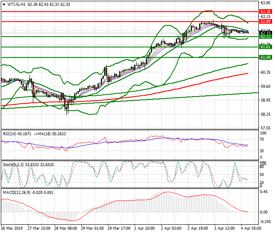Select the 61.08 support price label
The image size is (275, 233).
(x=265, y=57)
